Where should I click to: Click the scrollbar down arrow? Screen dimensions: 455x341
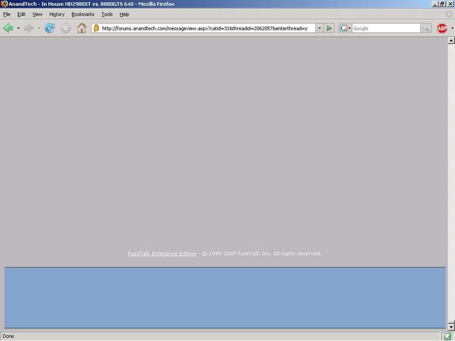pos(451,326)
